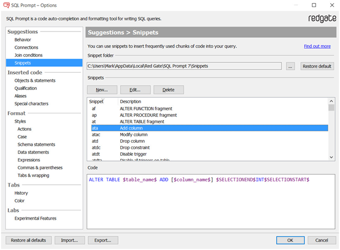Image resolution: width=340 pixels, height=250 pixels.
Task: Click the Export... button
Action: coord(103,240)
